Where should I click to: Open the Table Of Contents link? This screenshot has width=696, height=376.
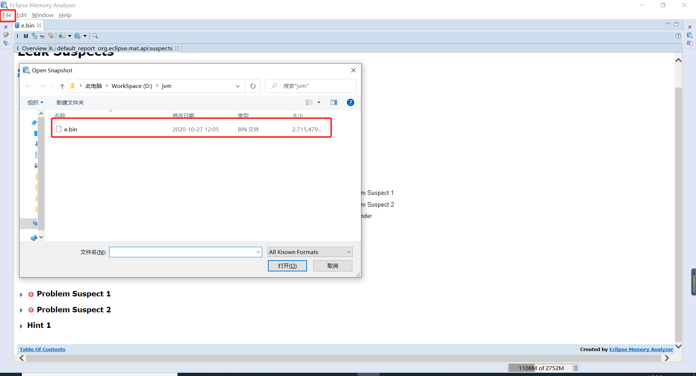coord(42,349)
